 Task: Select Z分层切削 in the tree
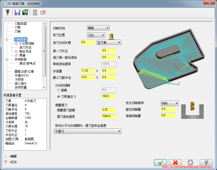pos(27,43)
